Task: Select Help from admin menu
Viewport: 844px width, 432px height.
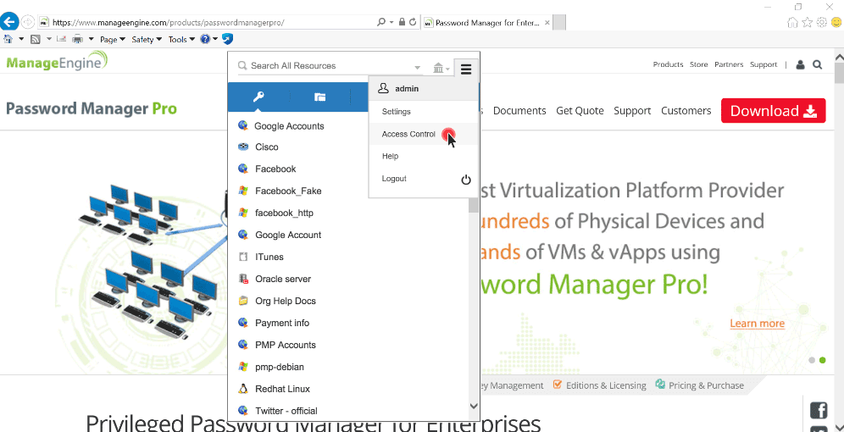Action: tap(424, 156)
